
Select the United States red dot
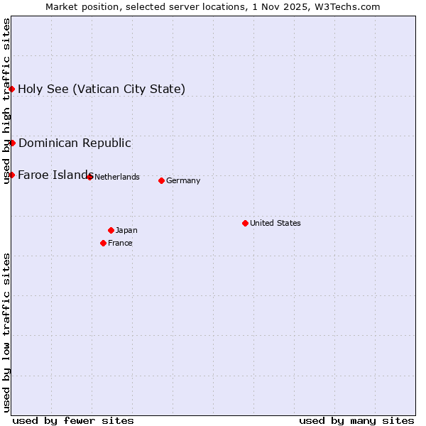point(245,223)
